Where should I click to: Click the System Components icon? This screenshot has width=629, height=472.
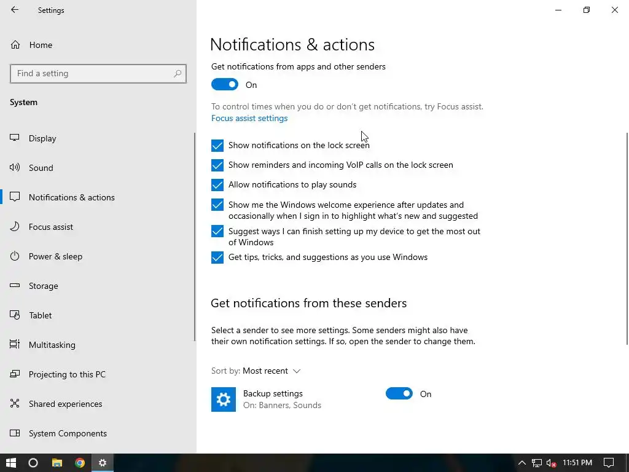click(x=15, y=433)
